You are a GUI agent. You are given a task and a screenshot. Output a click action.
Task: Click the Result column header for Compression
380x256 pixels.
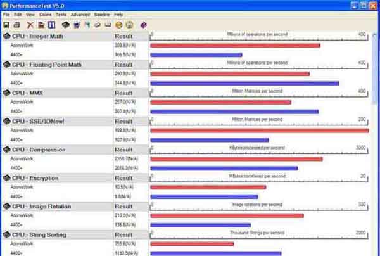pos(123,150)
